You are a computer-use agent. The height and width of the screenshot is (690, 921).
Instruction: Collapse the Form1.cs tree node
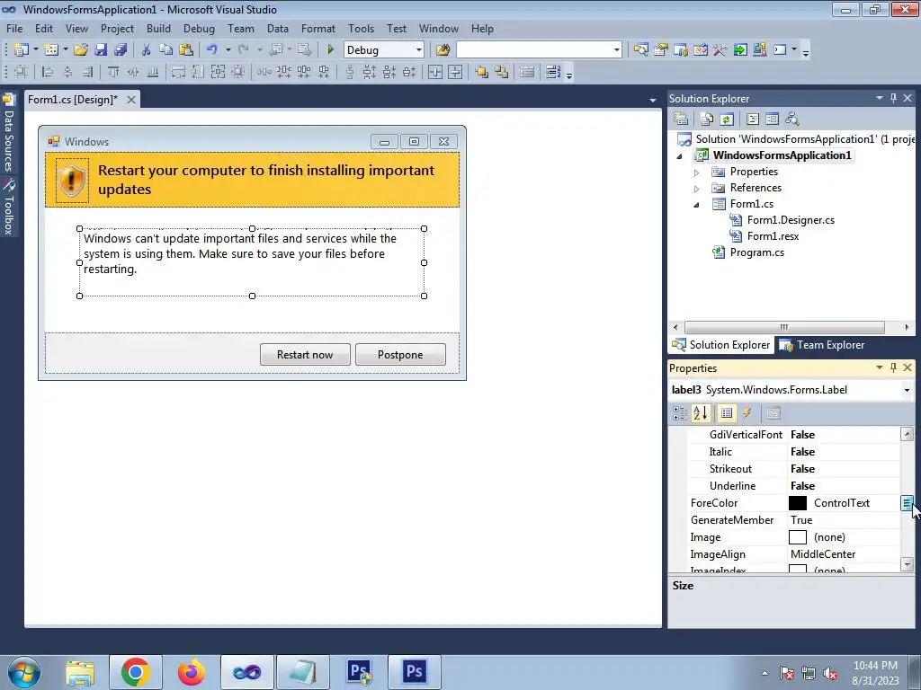(697, 205)
